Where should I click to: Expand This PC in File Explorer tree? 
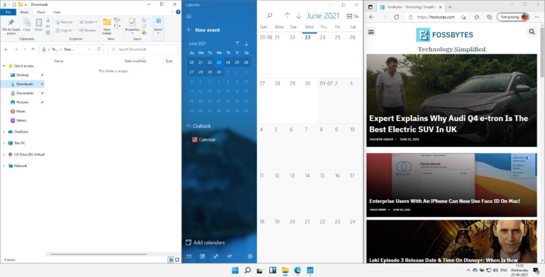(x=4, y=143)
